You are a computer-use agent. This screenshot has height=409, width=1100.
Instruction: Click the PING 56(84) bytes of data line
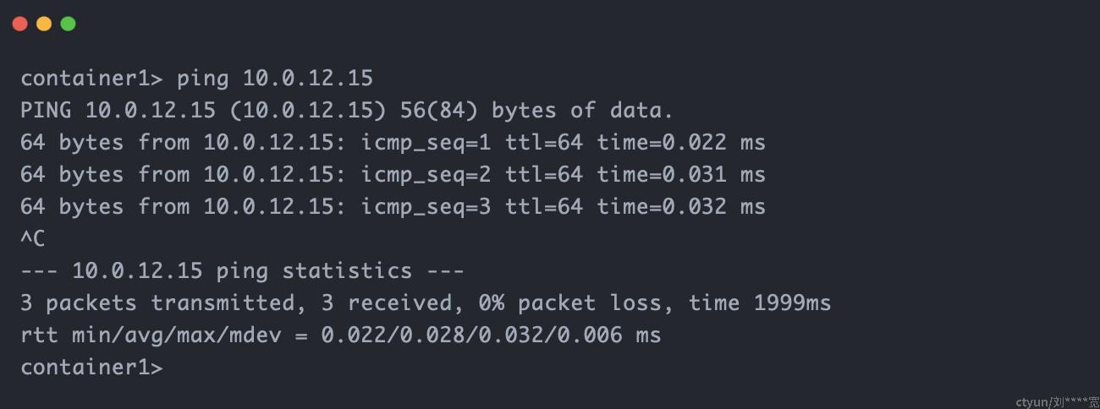[x=347, y=111]
